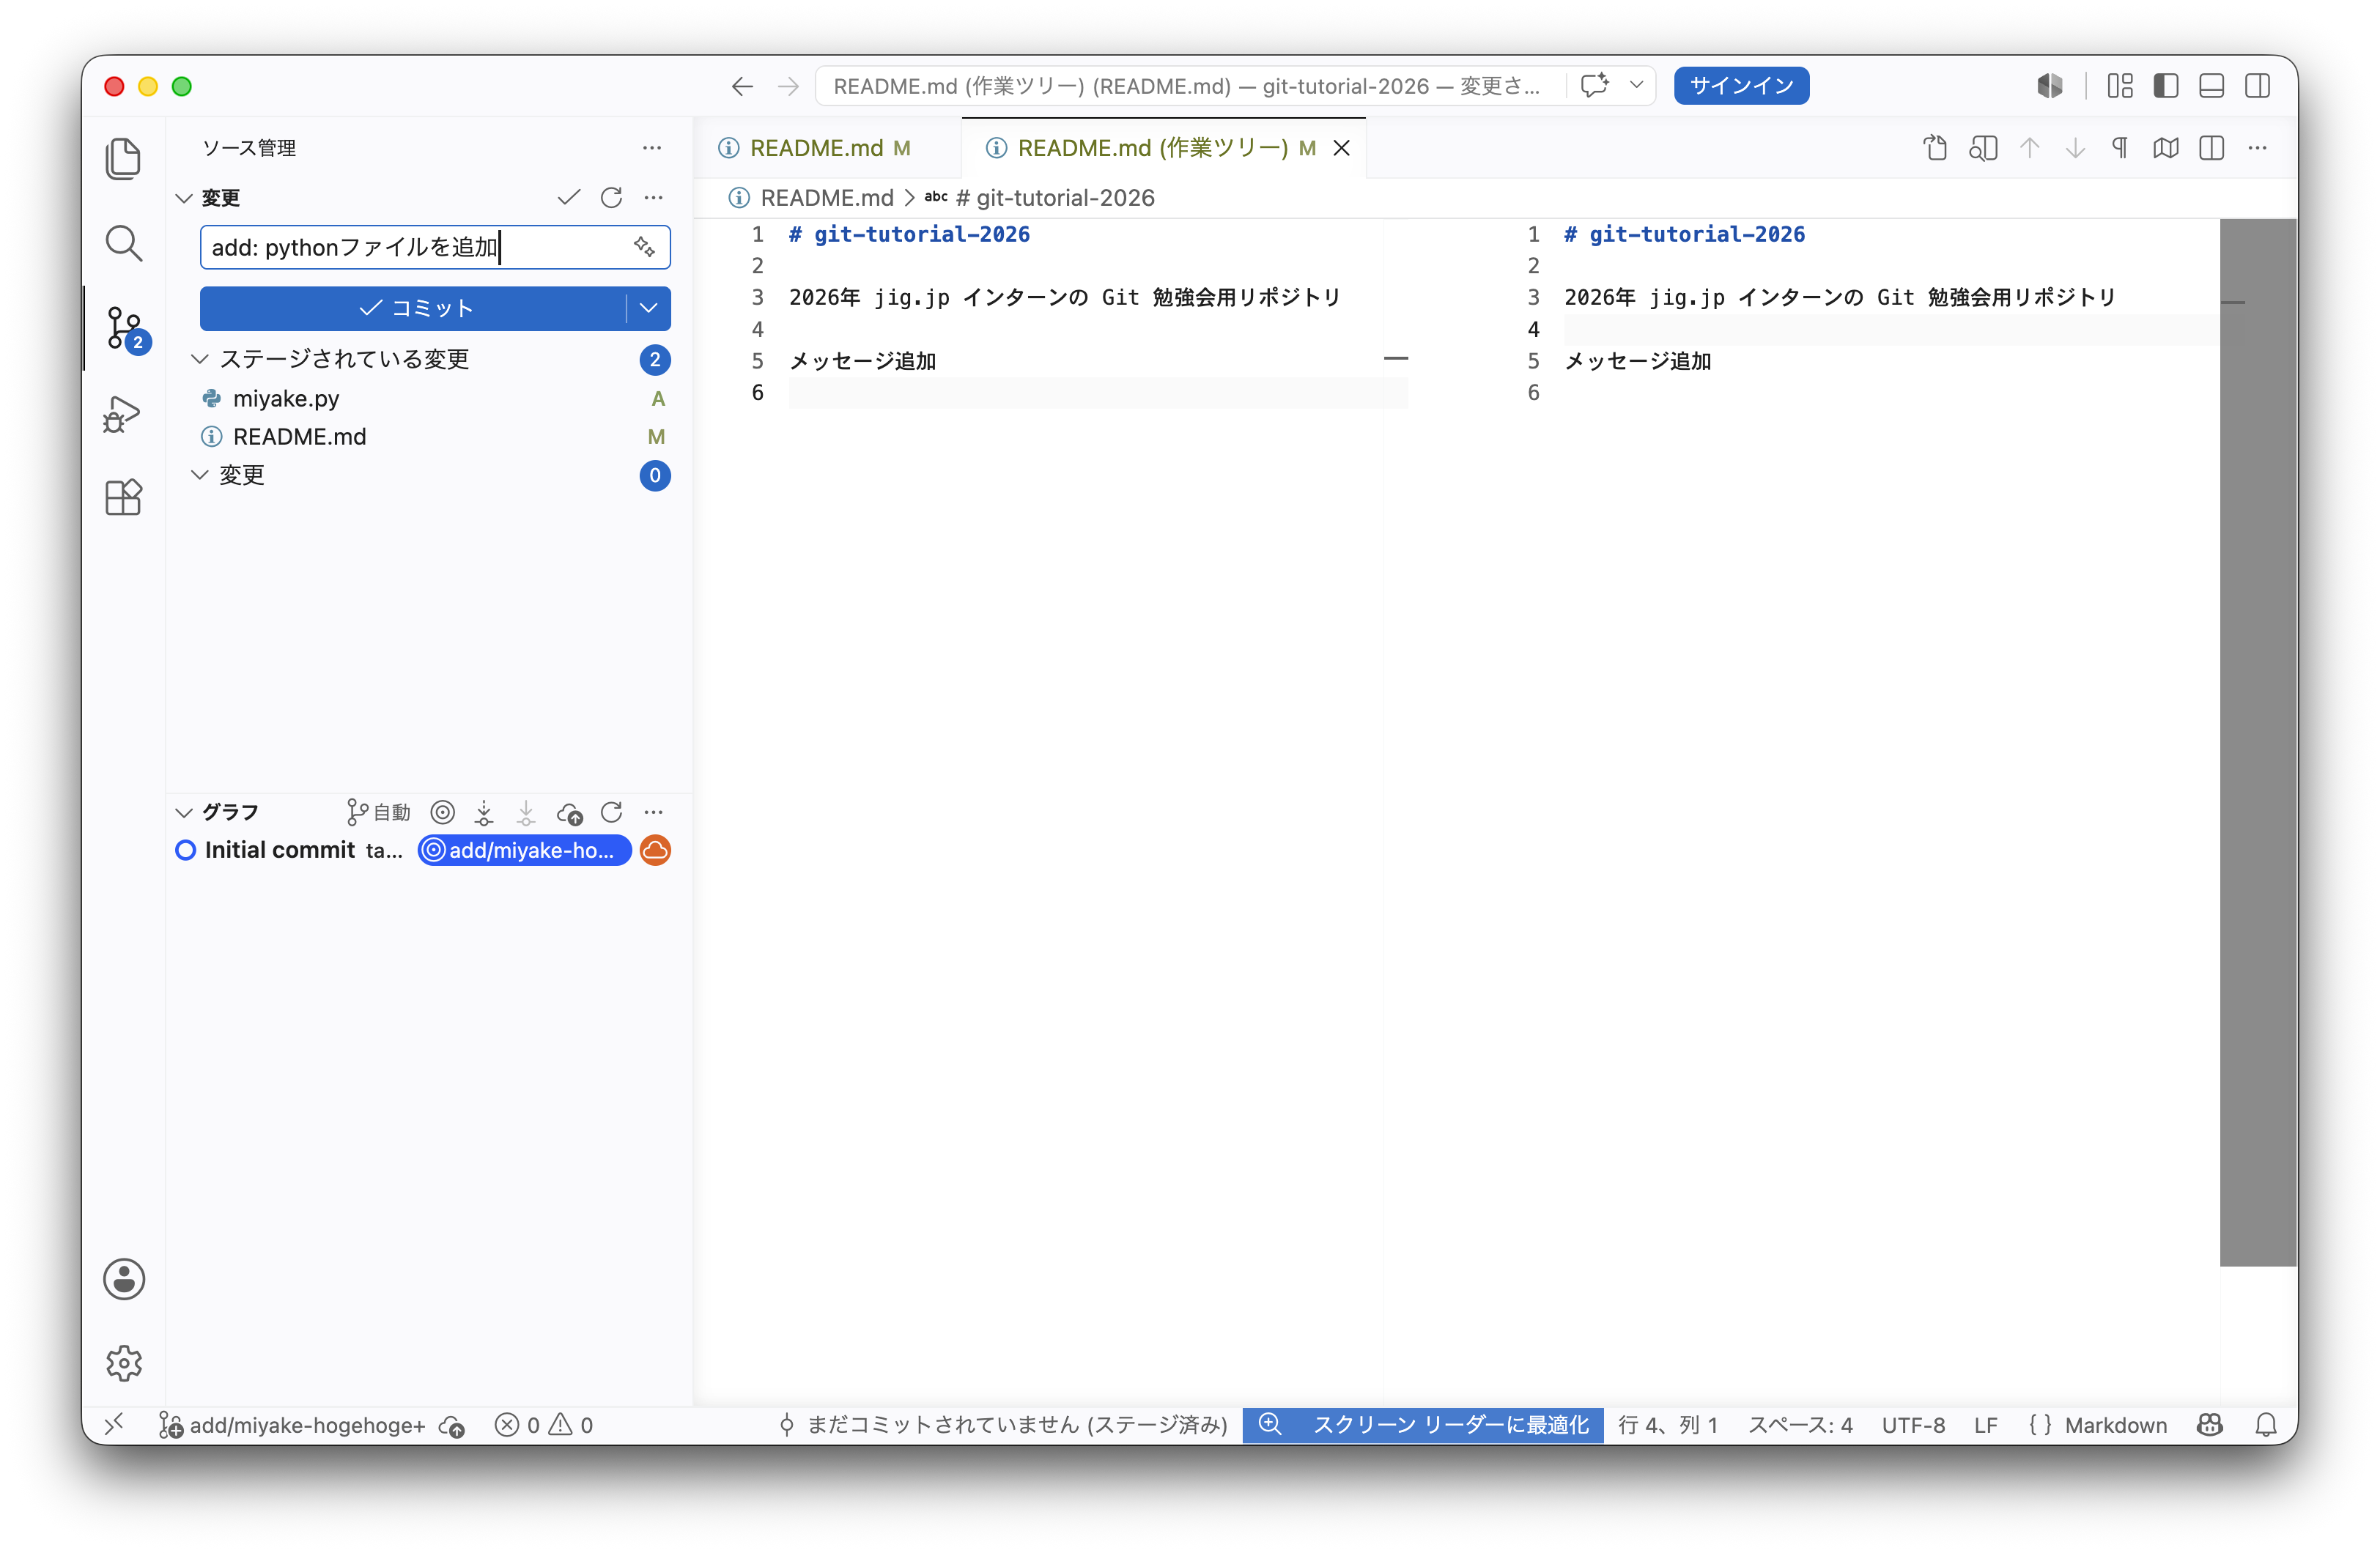Open the Extensions view
This screenshot has height=1553, width=2380.
[123, 497]
